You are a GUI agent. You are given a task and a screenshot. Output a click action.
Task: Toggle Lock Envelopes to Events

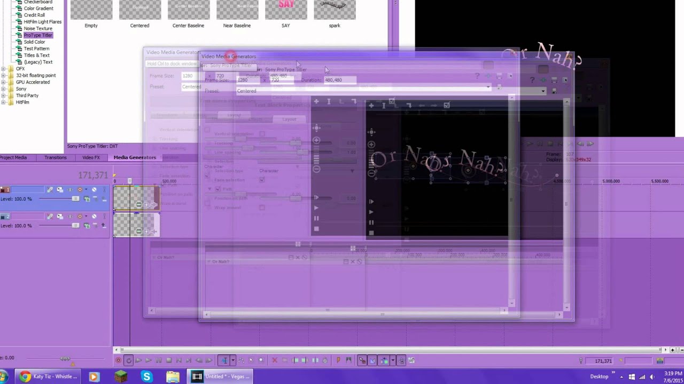(402, 361)
